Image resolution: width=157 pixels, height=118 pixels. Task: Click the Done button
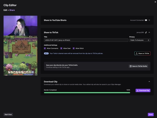pyautogui.click(x=151, y=115)
